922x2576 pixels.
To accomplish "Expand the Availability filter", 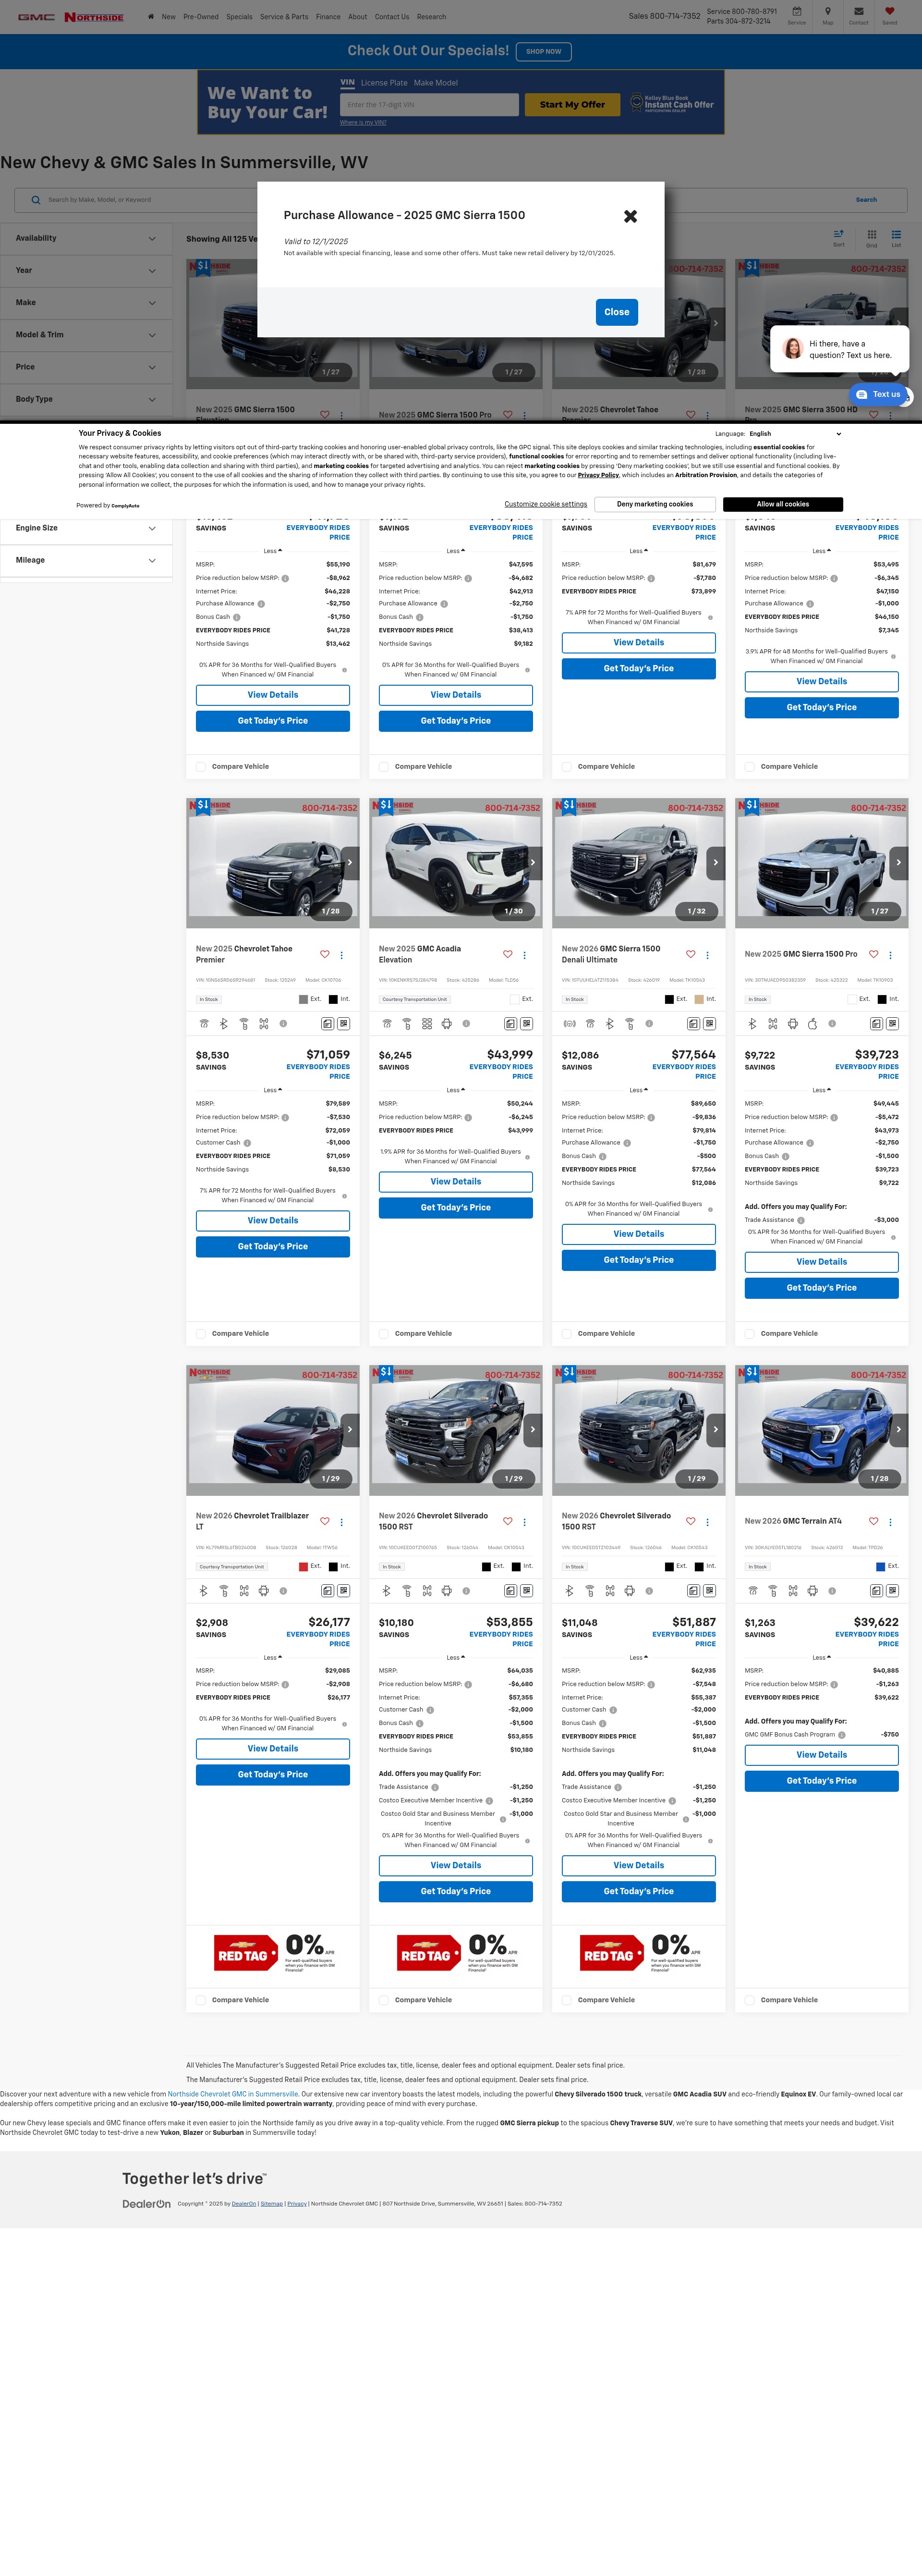I will [x=86, y=238].
